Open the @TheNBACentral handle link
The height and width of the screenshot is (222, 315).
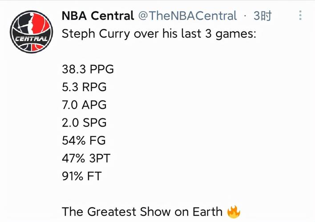[x=187, y=16]
